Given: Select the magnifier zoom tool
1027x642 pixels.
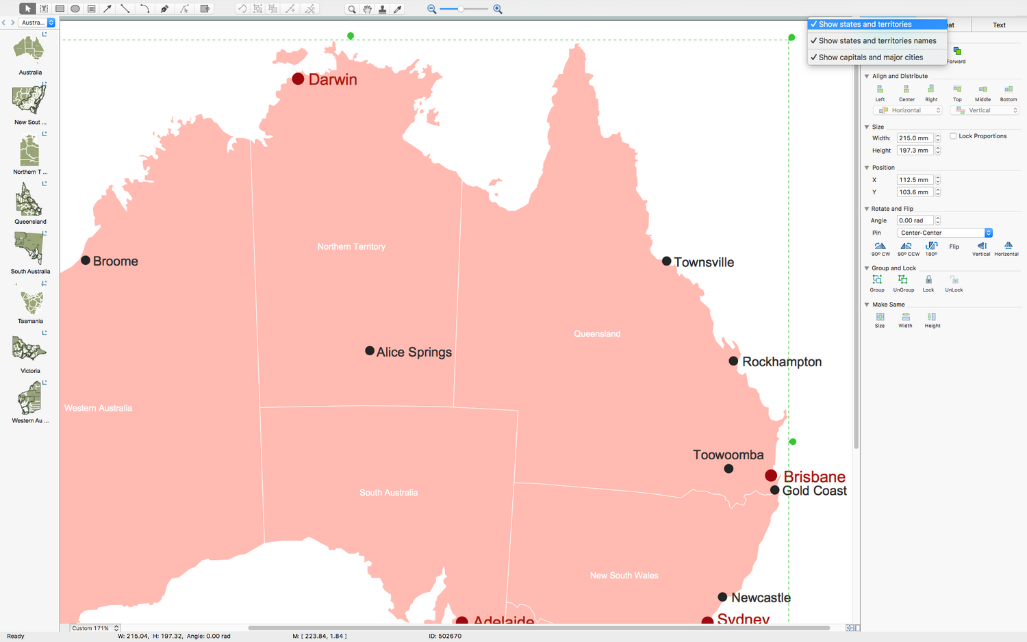Looking at the screenshot, I should point(352,9).
